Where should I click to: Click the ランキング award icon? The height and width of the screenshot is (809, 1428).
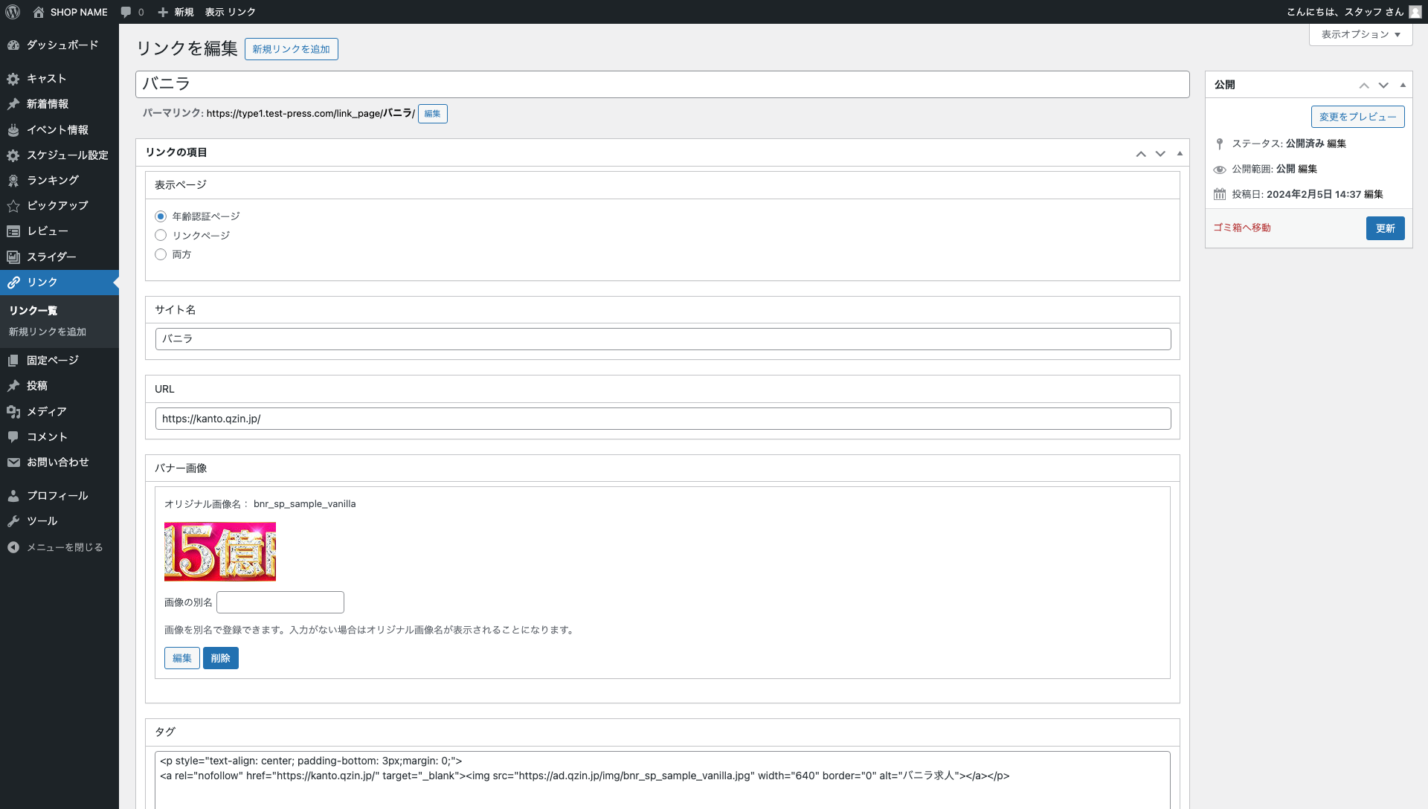click(x=13, y=181)
